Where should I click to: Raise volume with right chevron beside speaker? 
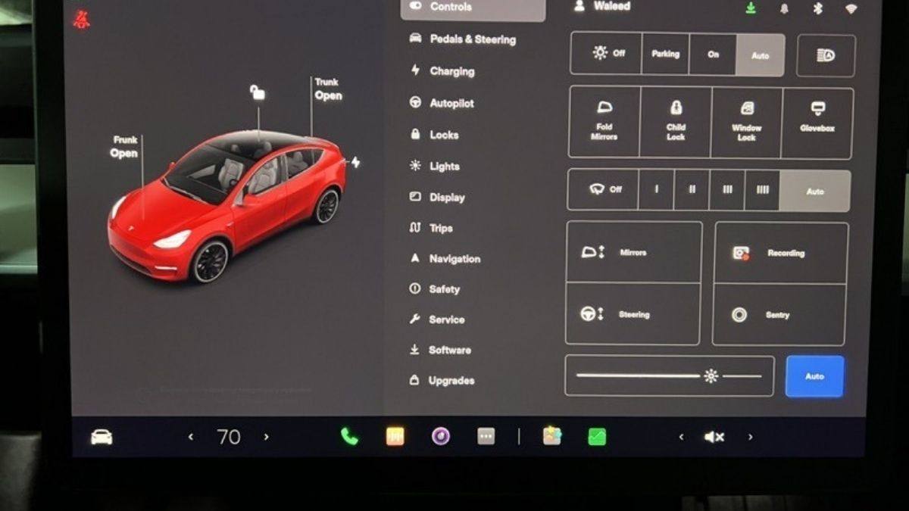[x=750, y=437]
